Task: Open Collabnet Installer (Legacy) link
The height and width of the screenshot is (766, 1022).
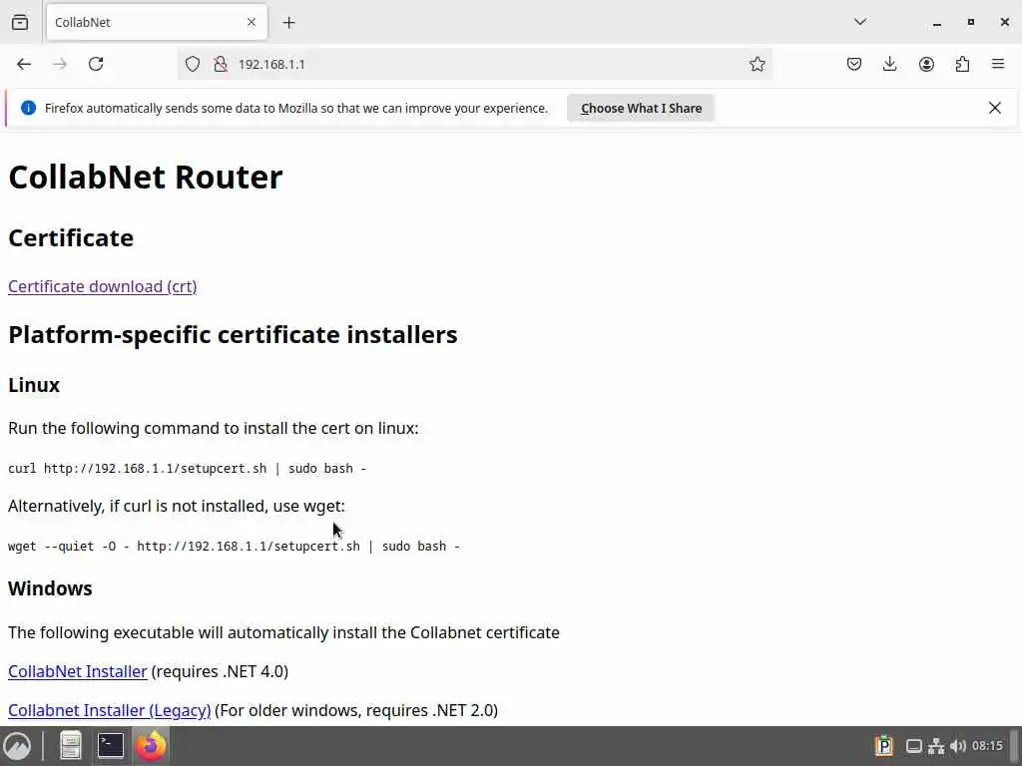Action: click(x=110, y=710)
